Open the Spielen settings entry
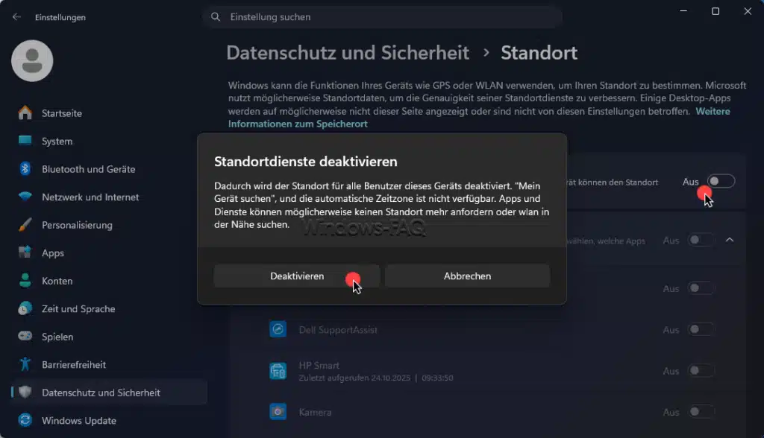 coord(109,337)
